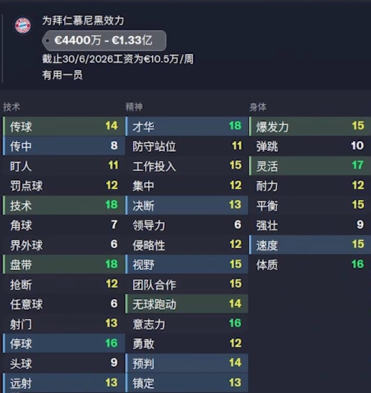Select the 传球 attribute row
The image size is (371, 393).
[63, 126]
